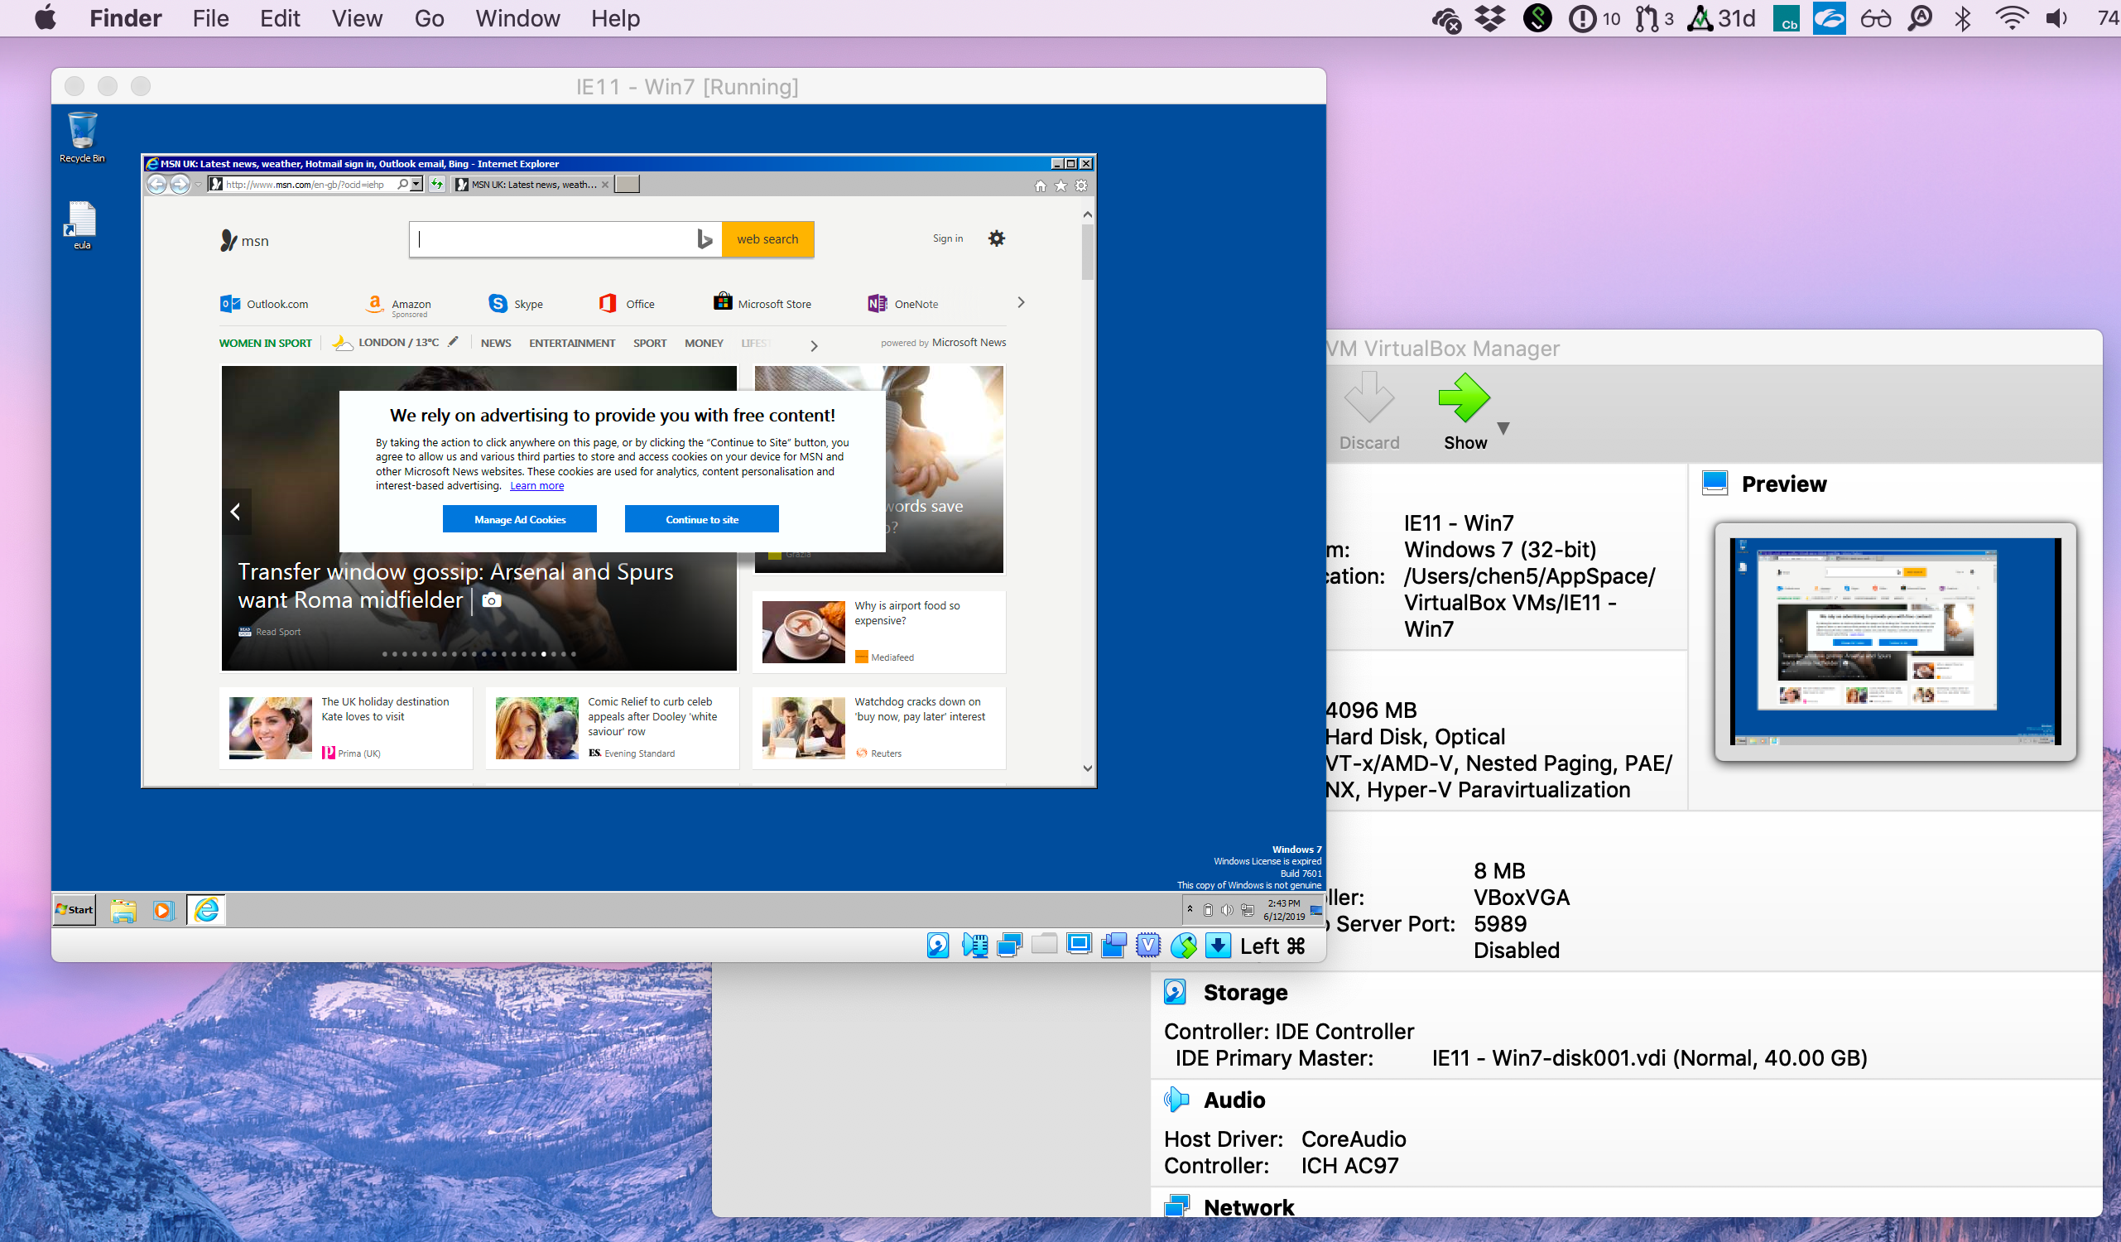Click the video recording status icon
Viewport: 2121px width, 1242px height.
coord(1113,946)
